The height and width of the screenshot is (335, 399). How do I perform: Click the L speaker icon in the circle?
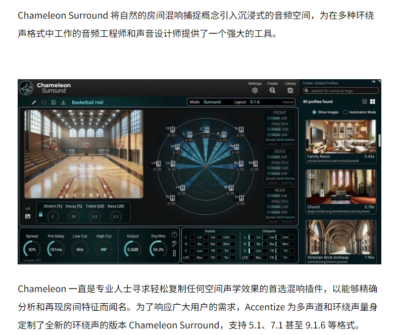[190, 134]
